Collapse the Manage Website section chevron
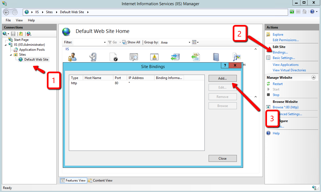 [x=314, y=78]
